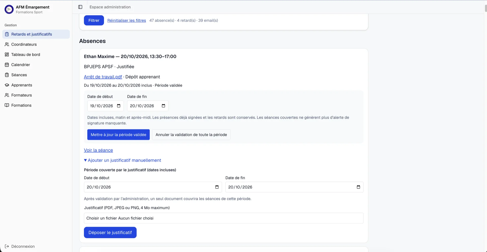Navigate to Formations menu item

[x=36, y=105]
